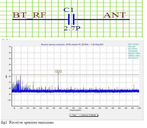The image size is (147, 128).
Task: Click the 'DET:PEAK' setting text
Action: 133,49
